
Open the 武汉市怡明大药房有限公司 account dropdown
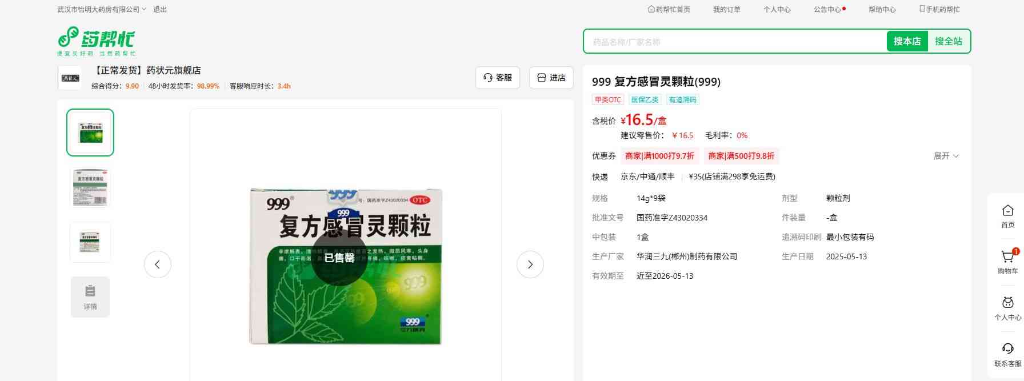(x=102, y=10)
